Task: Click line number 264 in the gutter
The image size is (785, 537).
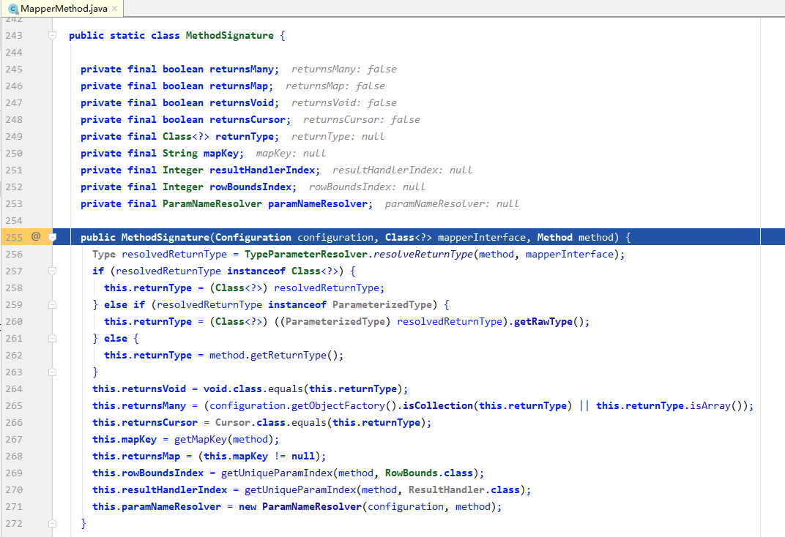Action: 14,388
